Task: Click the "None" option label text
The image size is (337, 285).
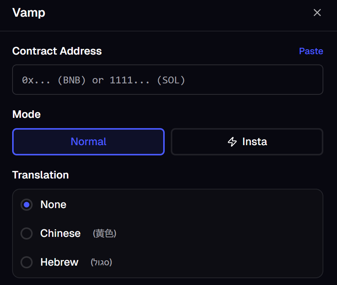Action: pos(53,205)
